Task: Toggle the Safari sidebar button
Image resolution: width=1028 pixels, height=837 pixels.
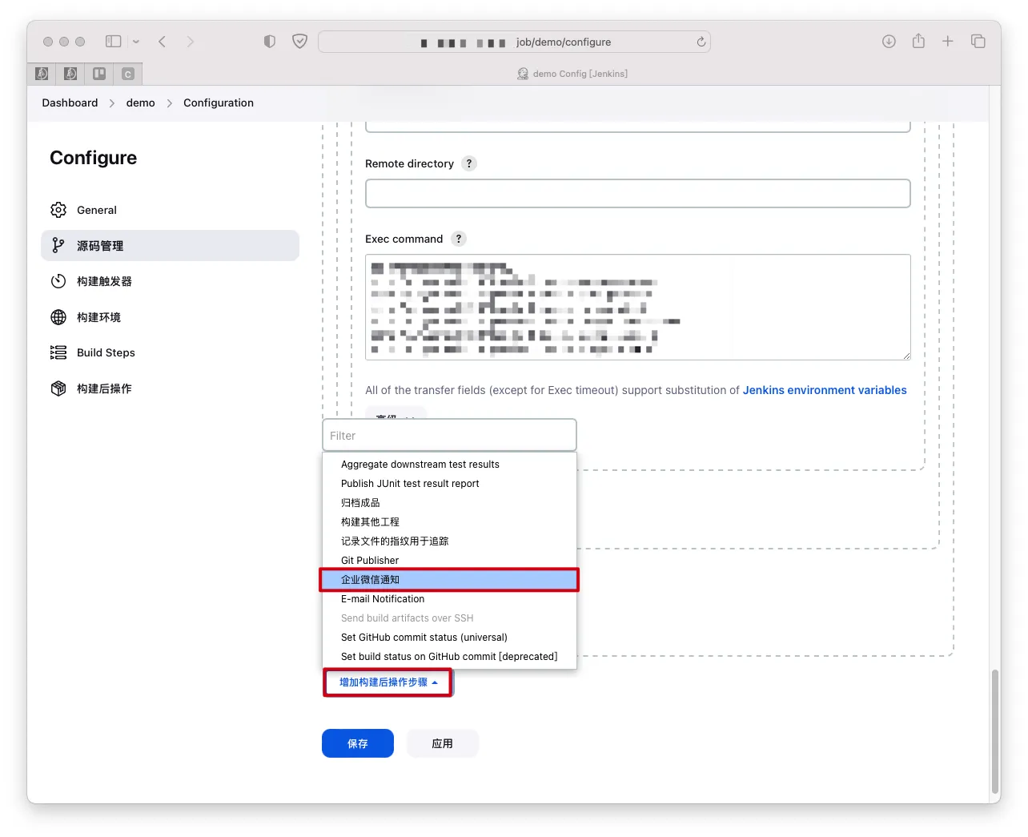Action: [114, 42]
